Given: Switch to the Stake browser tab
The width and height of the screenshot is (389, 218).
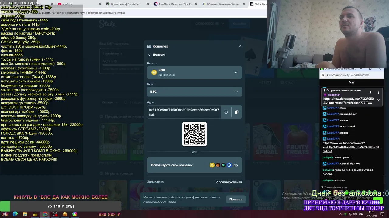Looking at the screenshot, I should (x=258, y=4).
